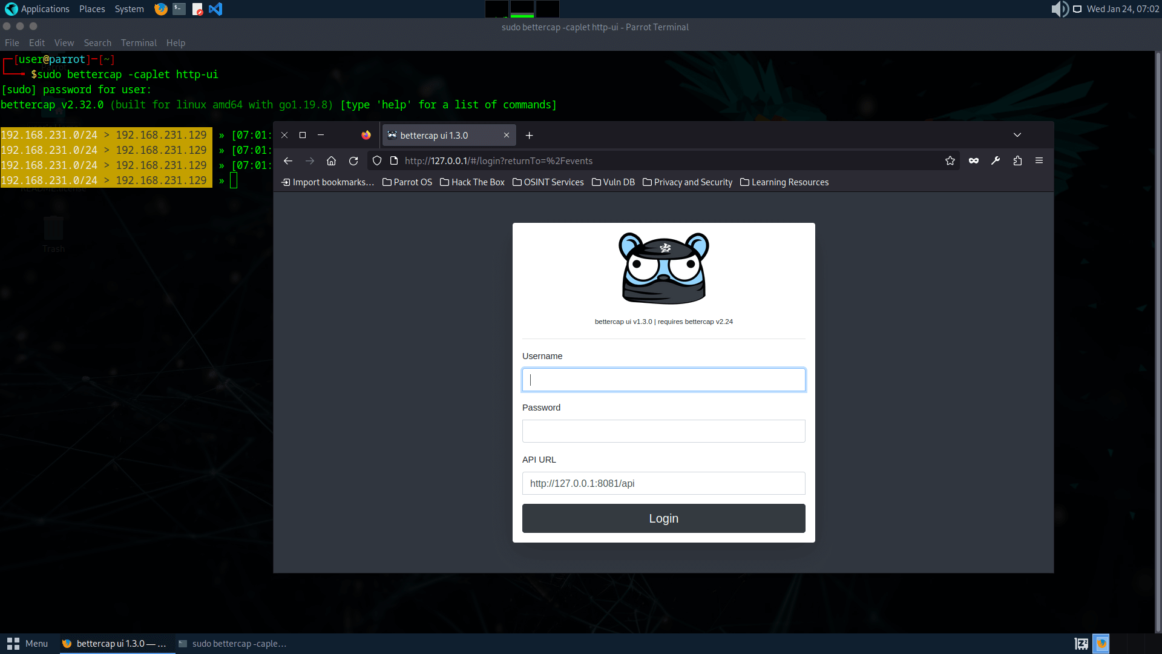Focus the Password input field
Screen dimensions: 1162x654
(x=663, y=431)
